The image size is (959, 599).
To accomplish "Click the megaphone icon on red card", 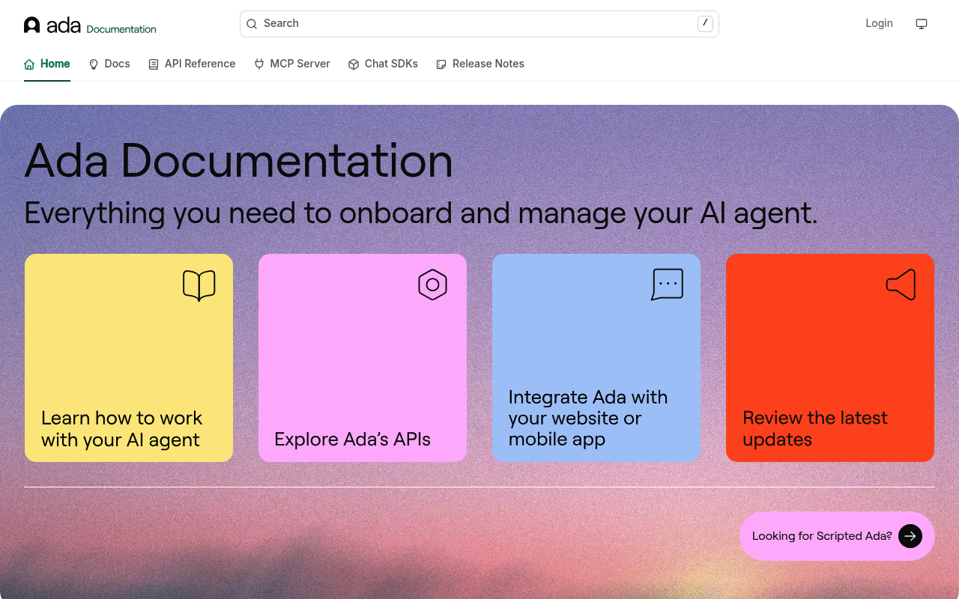I will click(901, 285).
